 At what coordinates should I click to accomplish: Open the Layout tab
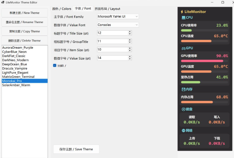[107, 9]
